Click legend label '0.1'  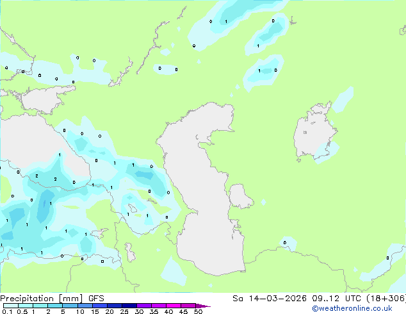click(7, 311)
